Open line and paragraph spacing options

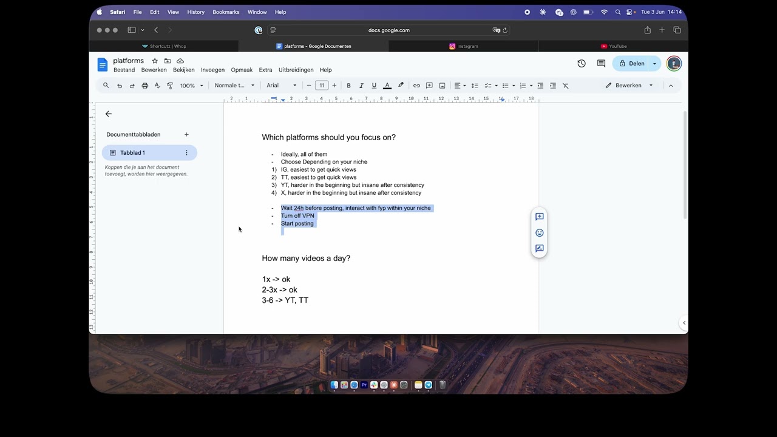pos(475,86)
